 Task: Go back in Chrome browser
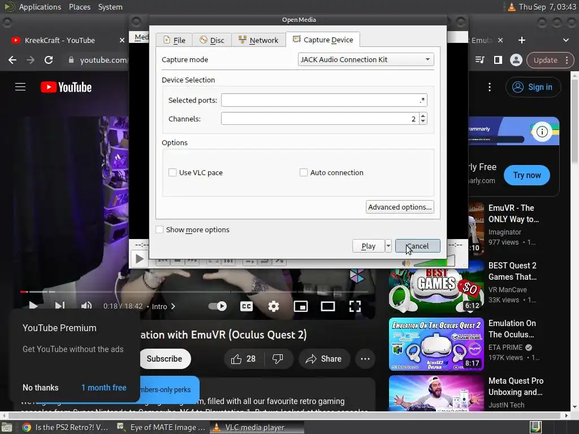pyautogui.click(x=12, y=60)
